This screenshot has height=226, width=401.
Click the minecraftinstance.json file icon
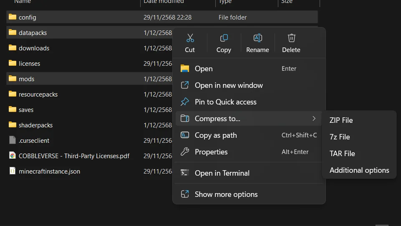(12, 171)
